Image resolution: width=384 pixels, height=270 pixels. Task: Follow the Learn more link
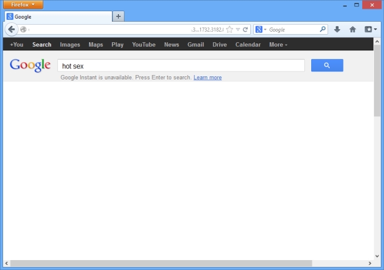(x=207, y=78)
